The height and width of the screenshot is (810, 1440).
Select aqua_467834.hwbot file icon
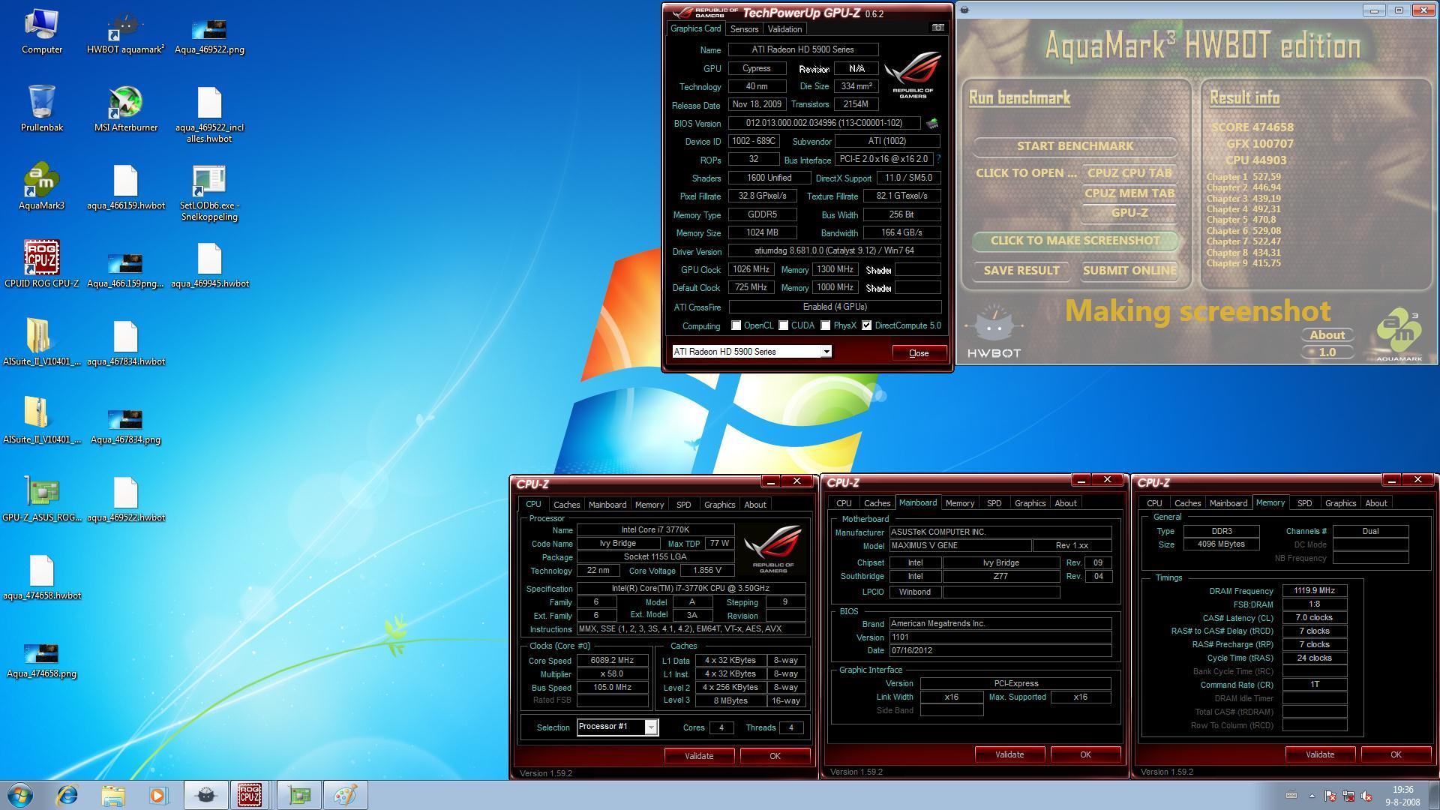coord(125,342)
